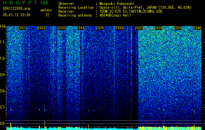Click the 1.1 kHz axis label
This screenshot has width=205, height=130.
click(3, 43)
